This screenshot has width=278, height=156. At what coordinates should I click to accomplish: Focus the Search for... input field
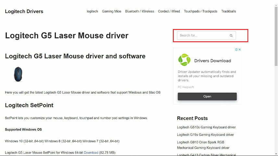point(206,36)
